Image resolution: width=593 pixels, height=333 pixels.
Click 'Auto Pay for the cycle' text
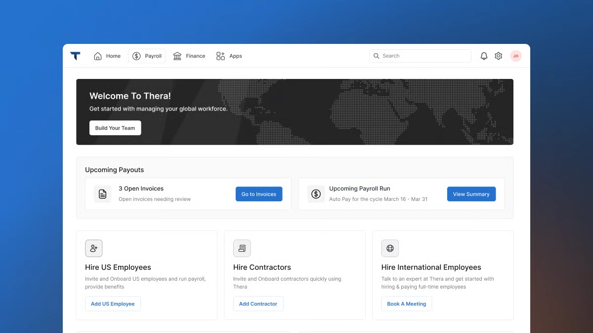coord(379,199)
